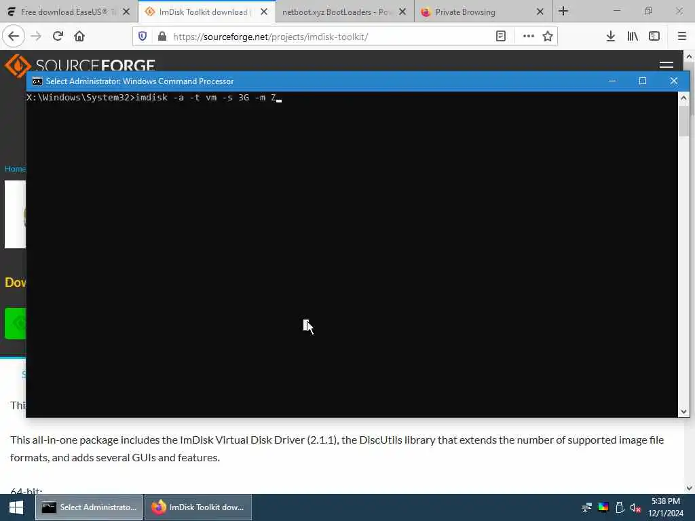Close the ImDisk Toolkit tab
Viewport: 695px width, 521px height.
tap(264, 12)
